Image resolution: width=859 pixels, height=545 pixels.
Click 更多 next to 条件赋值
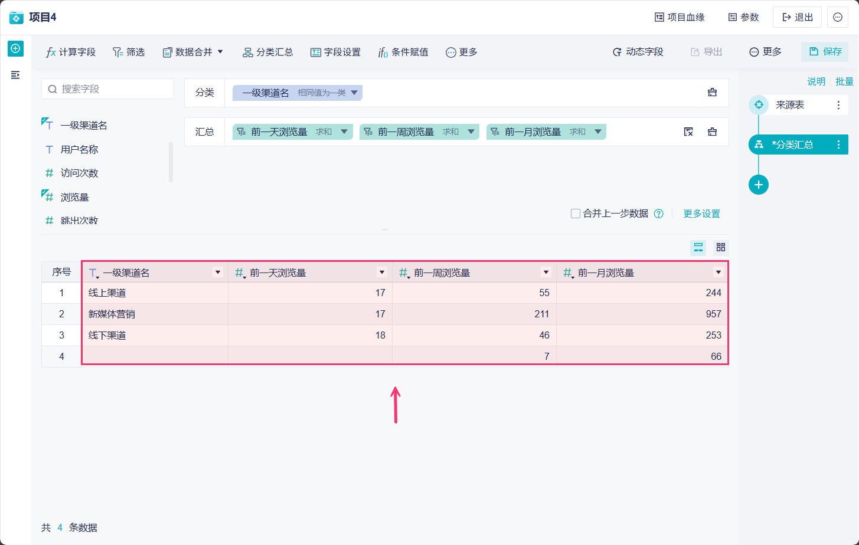[462, 52]
